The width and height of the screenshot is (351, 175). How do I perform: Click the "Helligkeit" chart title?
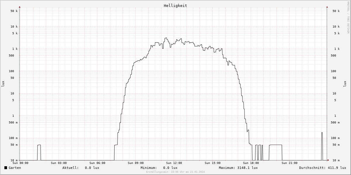[x=175, y=6]
